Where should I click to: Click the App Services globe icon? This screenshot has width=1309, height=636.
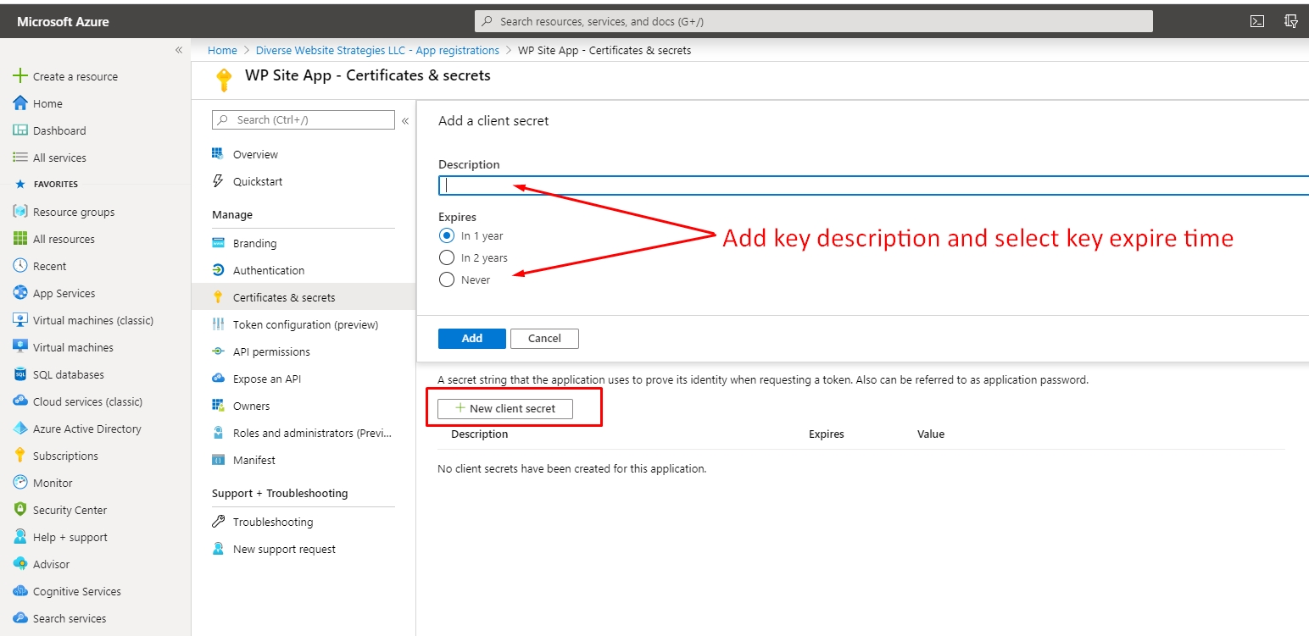(x=20, y=293)
